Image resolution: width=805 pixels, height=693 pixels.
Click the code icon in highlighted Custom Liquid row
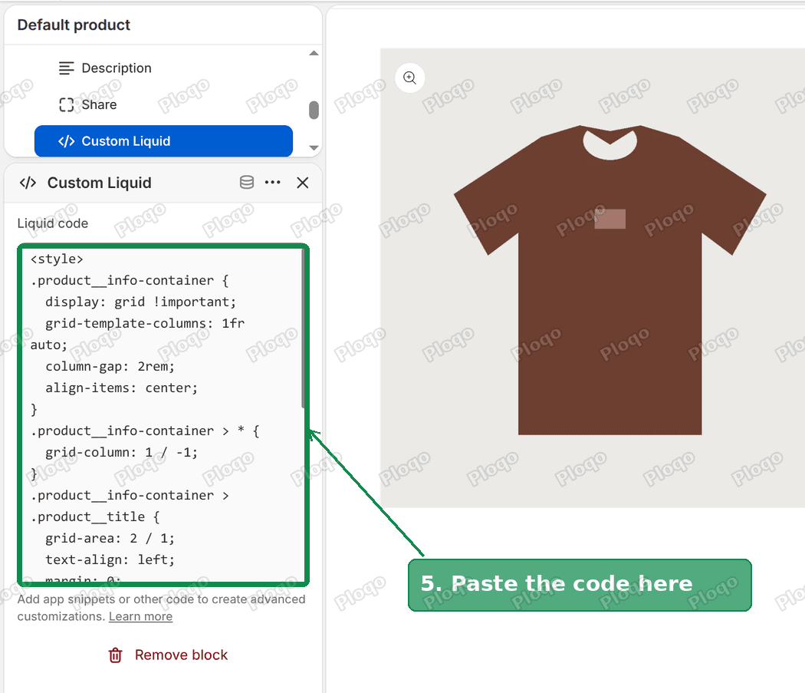pos(66,141)
